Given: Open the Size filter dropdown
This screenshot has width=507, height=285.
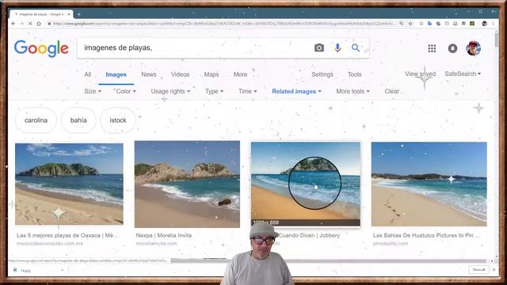Looking at the screenshot, I should click(93, 92).
